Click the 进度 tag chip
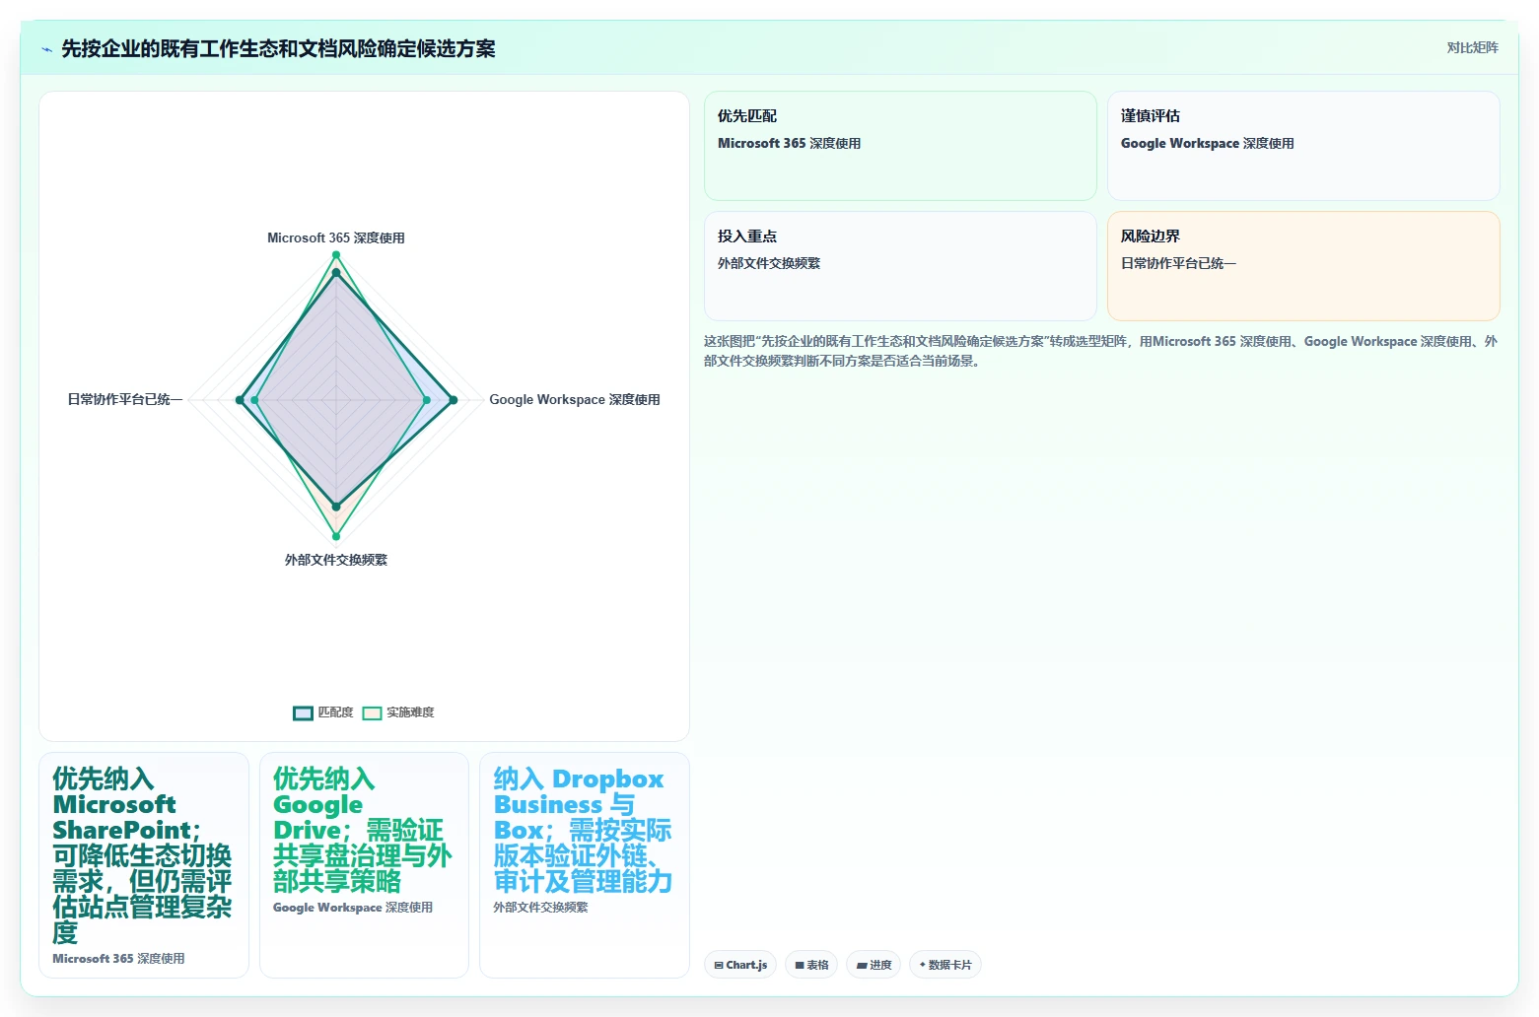Image resolution: width=1539 pixels, height=1017 pixels. (x=874, y=965)
